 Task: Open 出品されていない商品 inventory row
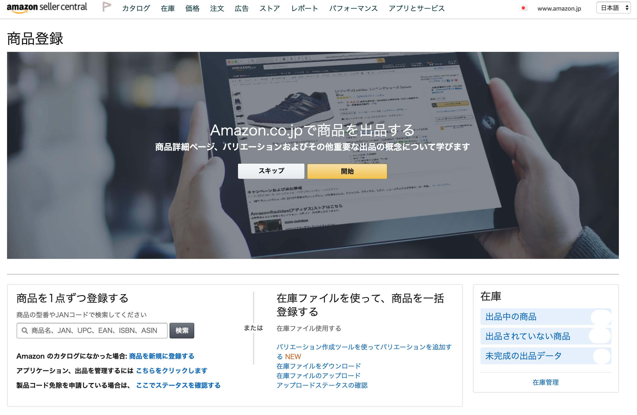click(x=546, y=336)
